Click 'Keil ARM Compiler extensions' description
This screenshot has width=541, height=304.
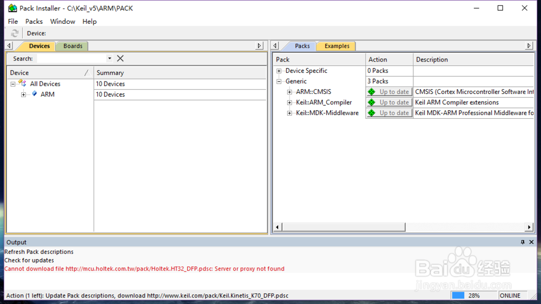coord(457,102)
